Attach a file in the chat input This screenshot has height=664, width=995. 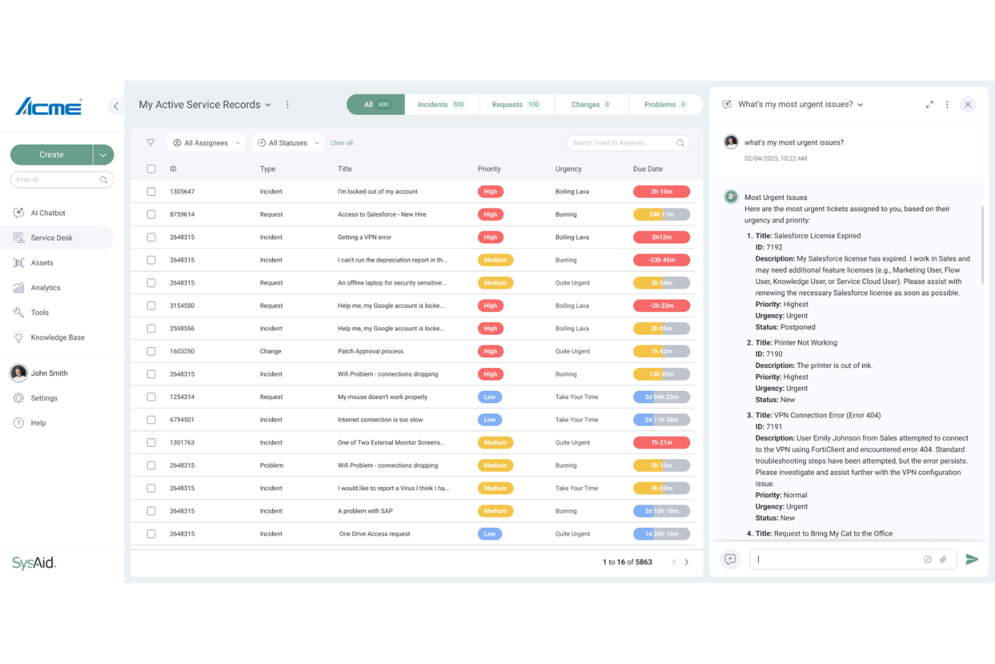[943, 559]
